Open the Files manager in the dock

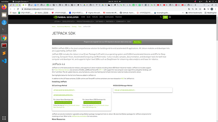pyautogui.click(x=4, y=15)
